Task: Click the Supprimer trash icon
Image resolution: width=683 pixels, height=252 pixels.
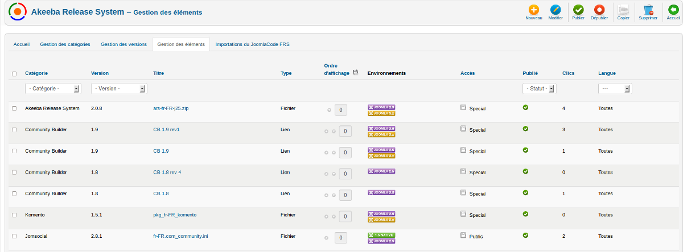Action: 648,10
